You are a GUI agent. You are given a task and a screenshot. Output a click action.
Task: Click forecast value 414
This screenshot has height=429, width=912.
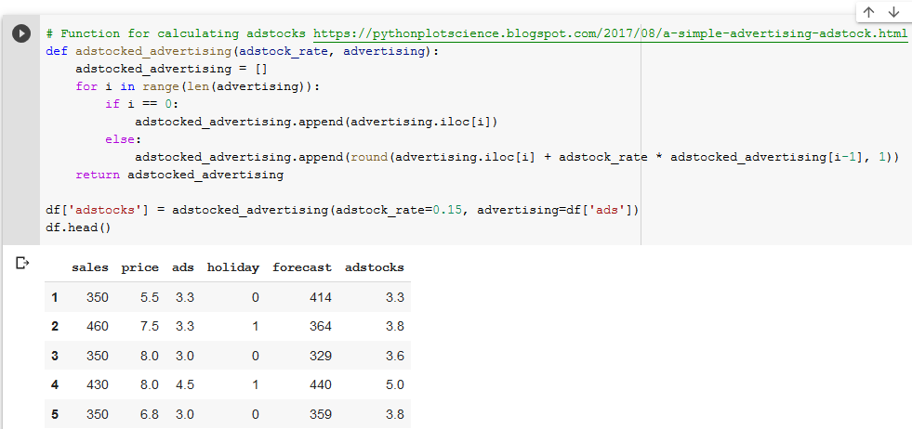pos(321,298)
